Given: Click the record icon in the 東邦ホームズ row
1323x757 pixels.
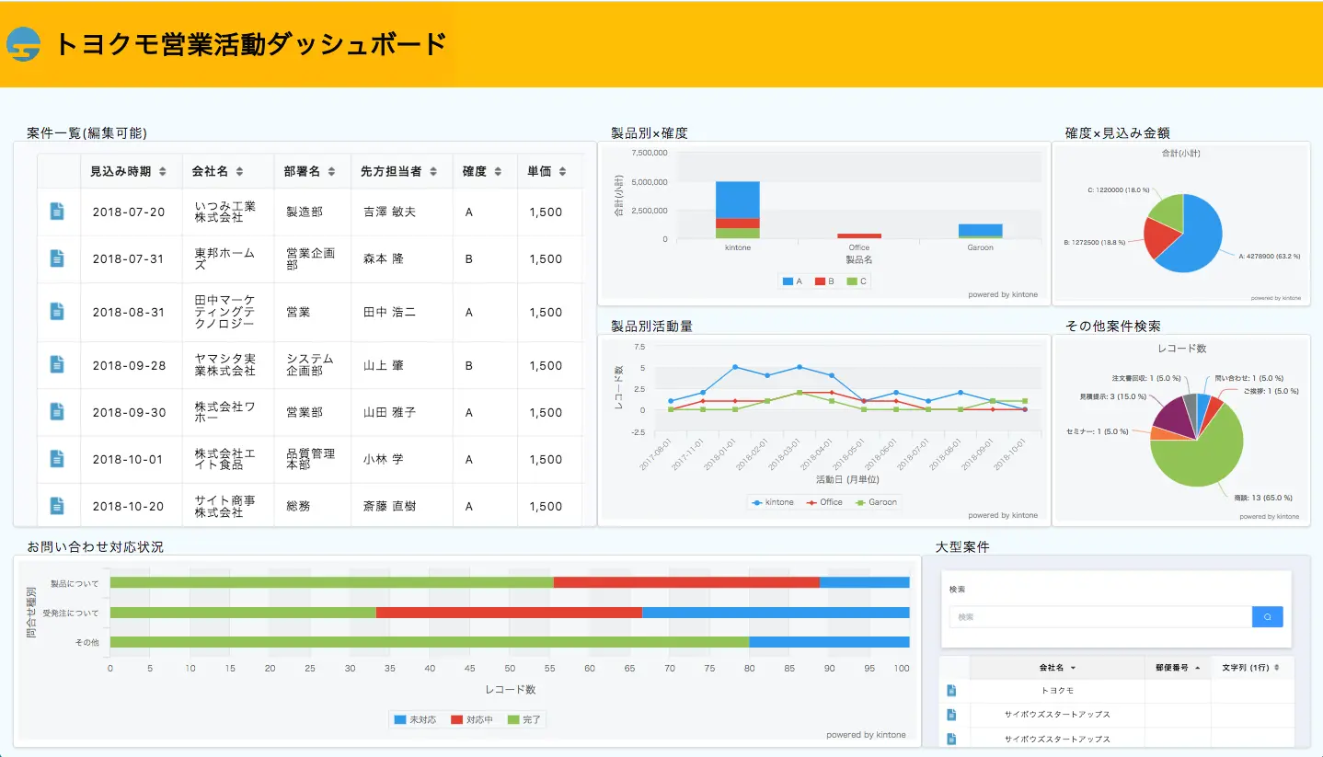Looking at the screenshot, I should (58, 258).
